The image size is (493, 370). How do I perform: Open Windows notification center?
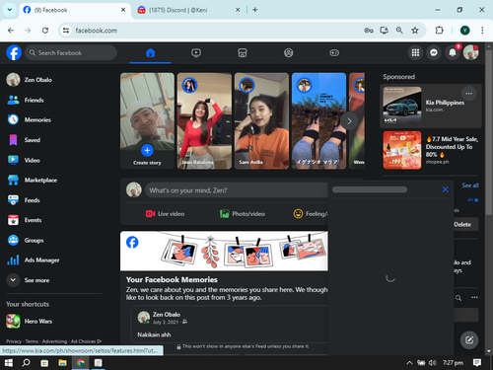477,363
